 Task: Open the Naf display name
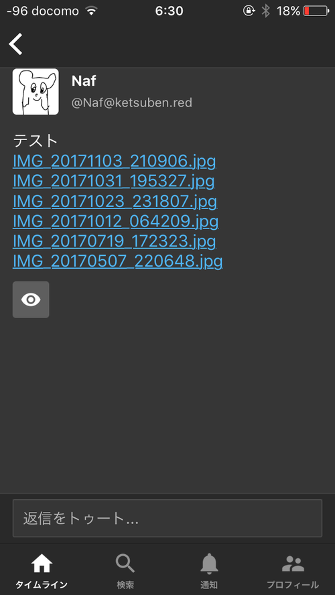(84, 81)
